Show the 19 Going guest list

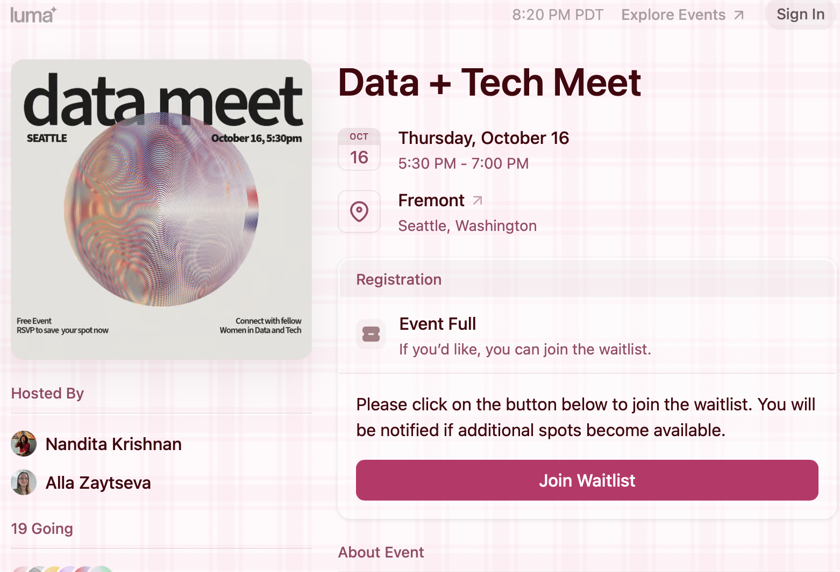(x=42, y=528)
